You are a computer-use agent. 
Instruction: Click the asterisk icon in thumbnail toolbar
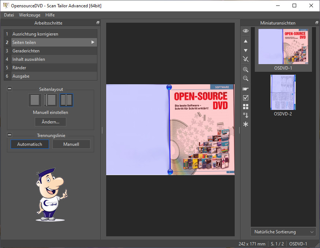(x=246, y=124)
